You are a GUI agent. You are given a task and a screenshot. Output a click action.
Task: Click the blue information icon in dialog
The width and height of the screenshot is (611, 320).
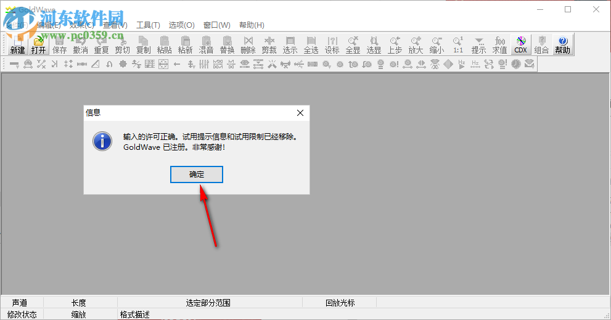click(x=102, y=141)
